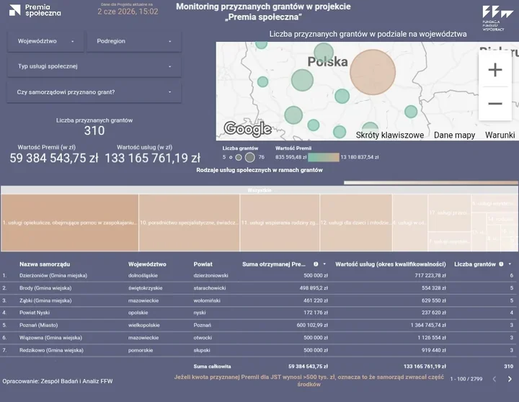Image resolution: width=519 pixels, height=402 pixels.
Task: Click the Premia społeczna logo
Action: (35, 11)
